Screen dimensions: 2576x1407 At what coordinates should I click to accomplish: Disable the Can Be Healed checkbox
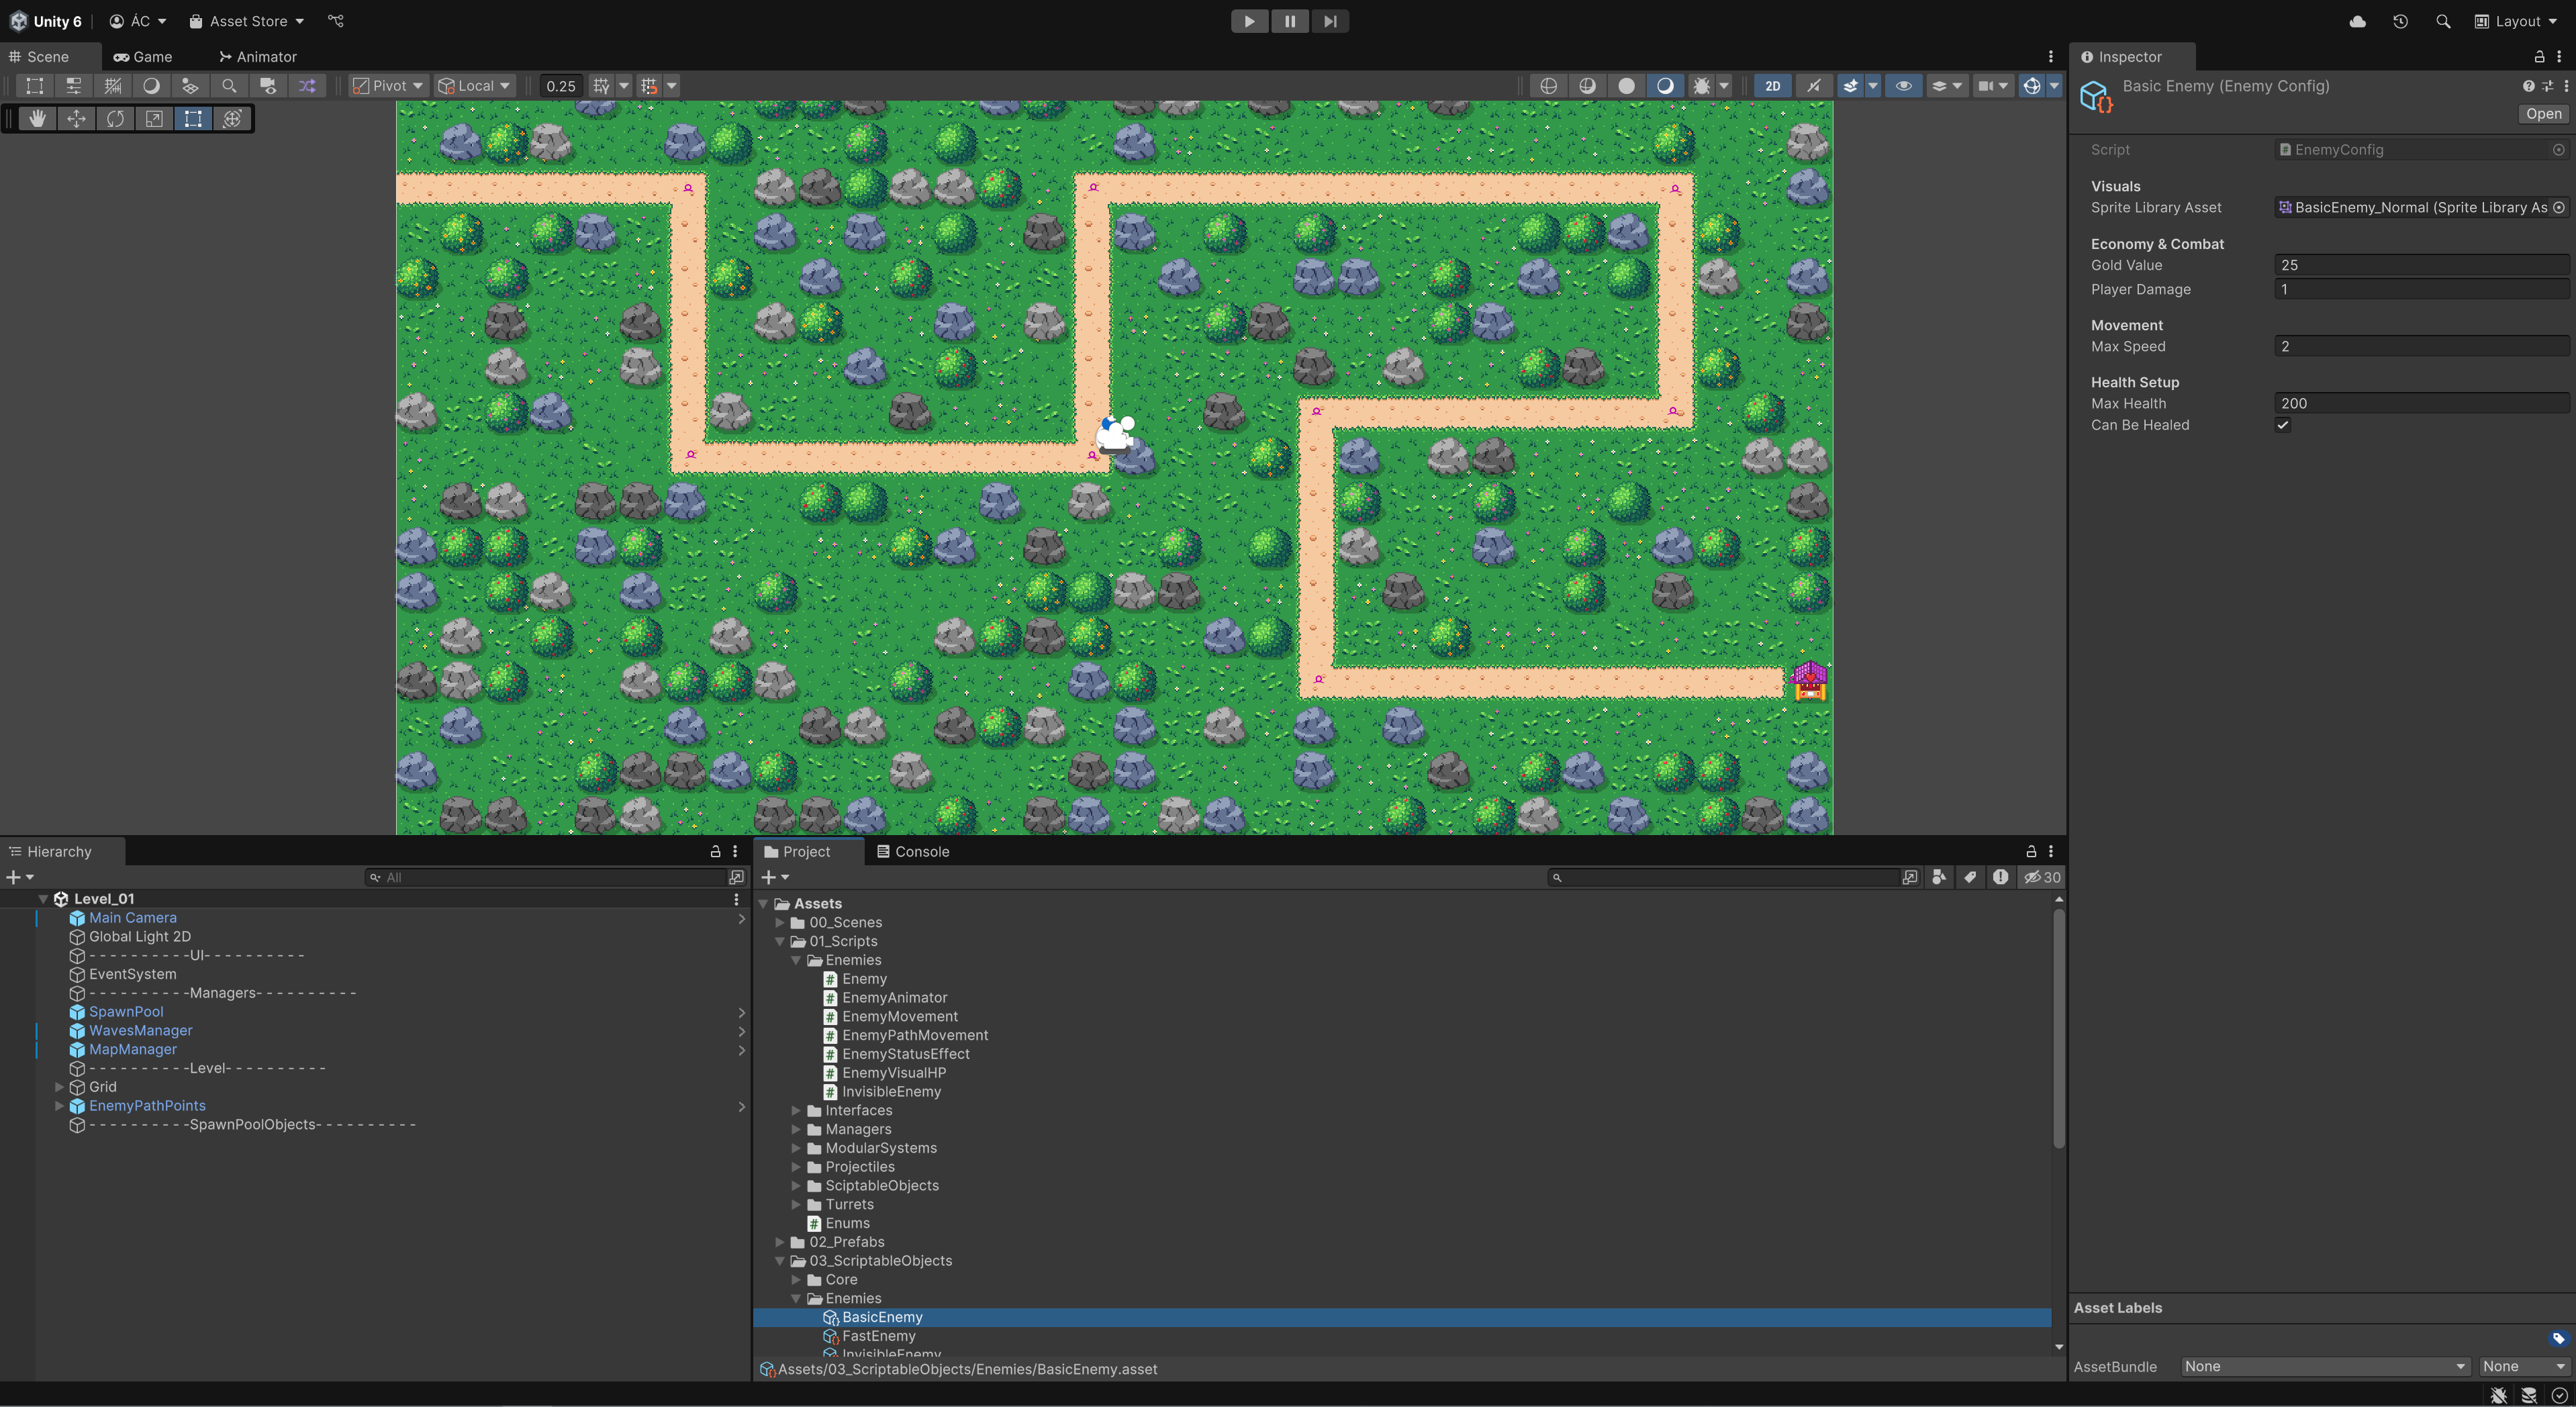pos(2284,425)
